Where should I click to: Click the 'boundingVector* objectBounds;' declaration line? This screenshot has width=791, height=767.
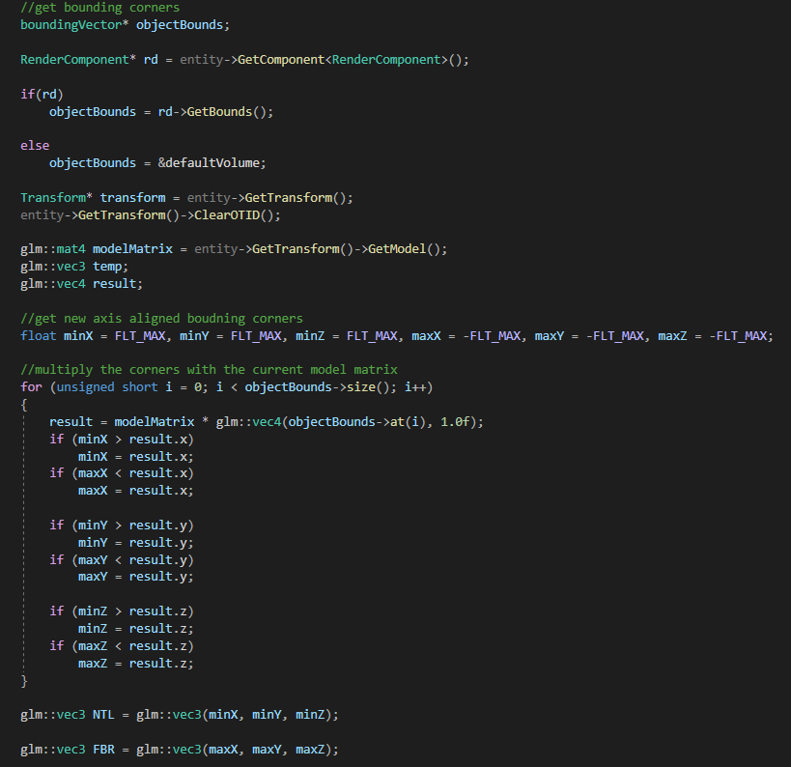click(126, 25)
